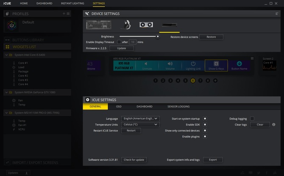Click the Lighting Link power icon

[x=193, y=63]
